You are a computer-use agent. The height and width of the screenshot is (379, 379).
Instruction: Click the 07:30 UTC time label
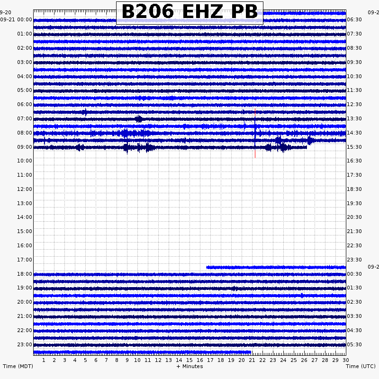354,34
